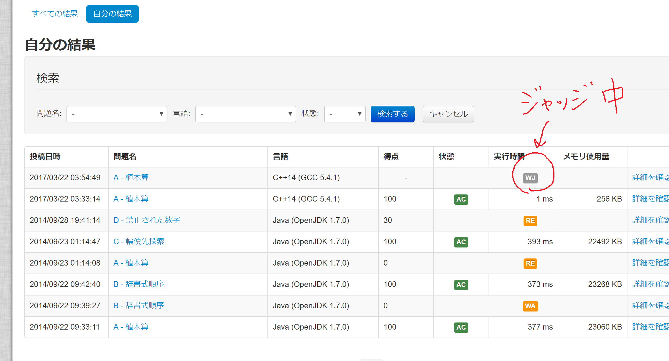Open A - 植木算 link from 03:54:49 submission
Image resolution: width=669 pixels, height=361 pixels.
(x=131, y=178)
